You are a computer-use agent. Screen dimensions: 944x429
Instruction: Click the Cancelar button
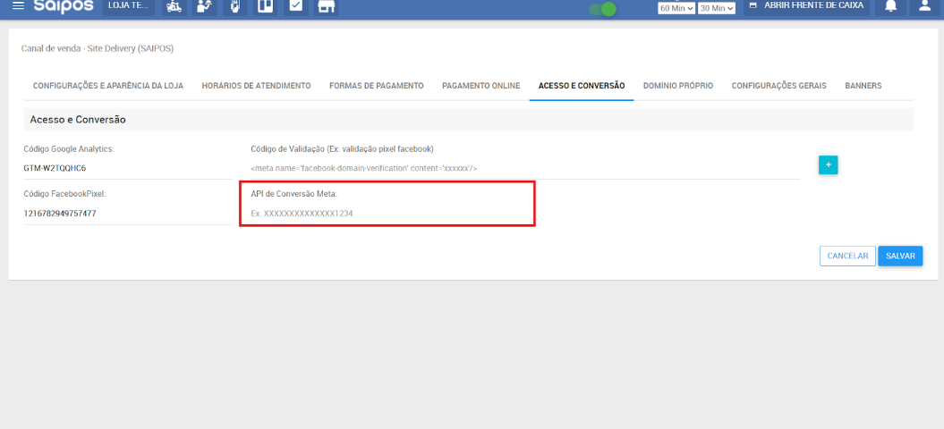[846, 256]
